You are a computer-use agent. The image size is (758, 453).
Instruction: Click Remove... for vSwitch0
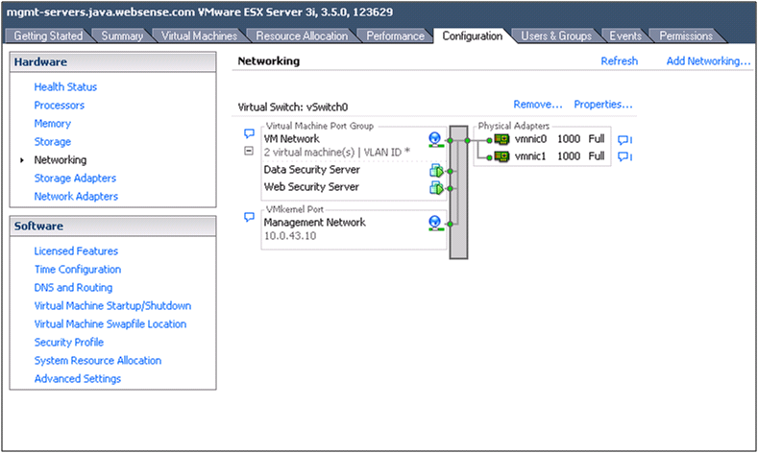[538, 105]
